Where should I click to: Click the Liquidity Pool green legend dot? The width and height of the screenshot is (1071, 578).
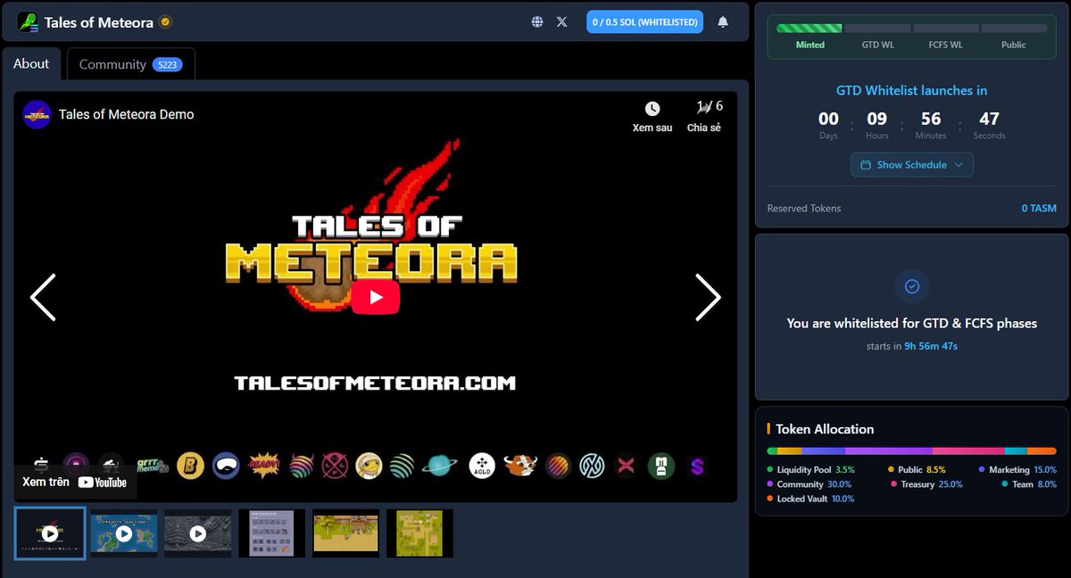click(770, 469)
